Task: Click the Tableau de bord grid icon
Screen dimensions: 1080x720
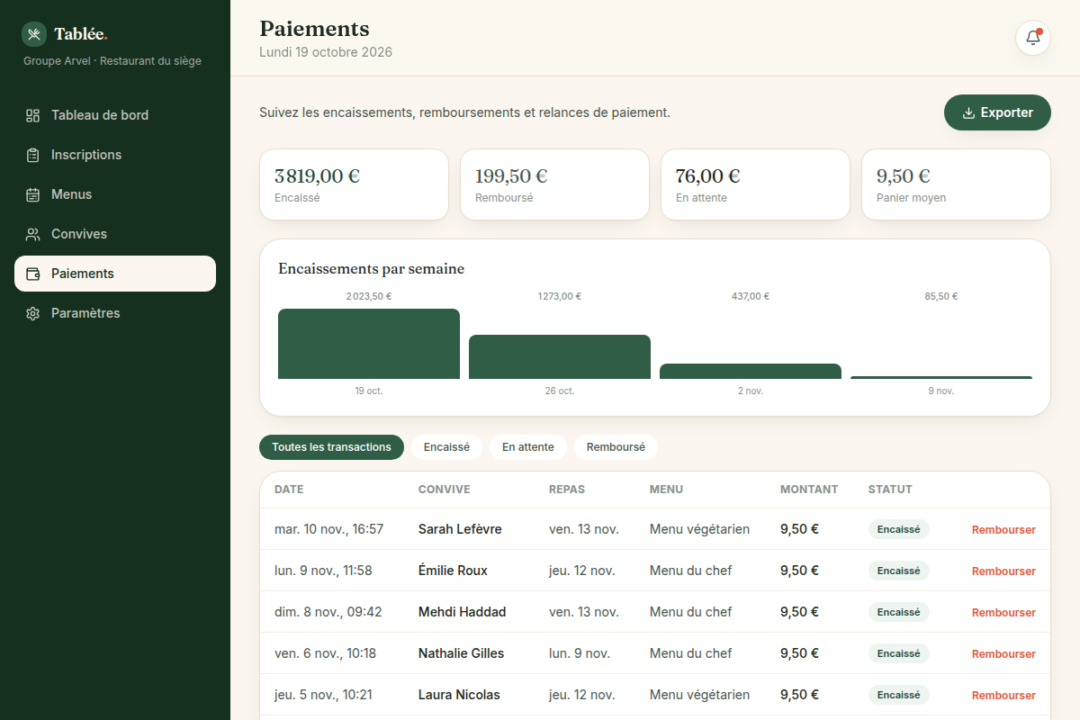Action: click(x=33, y=115)
